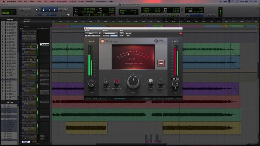Select the Zoomer tool in the toolbar
Screen dimensions: 260x146
click(37, 10)
